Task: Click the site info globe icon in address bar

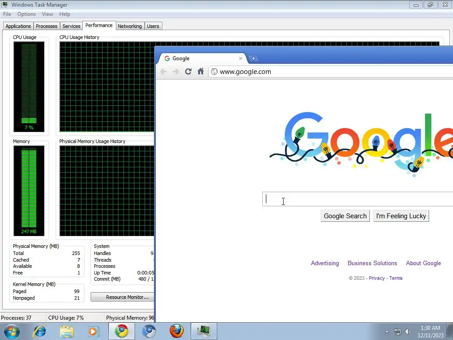Action: 214,71
